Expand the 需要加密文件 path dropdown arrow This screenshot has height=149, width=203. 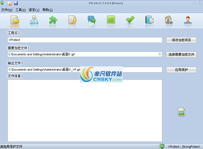pos(160,54)
